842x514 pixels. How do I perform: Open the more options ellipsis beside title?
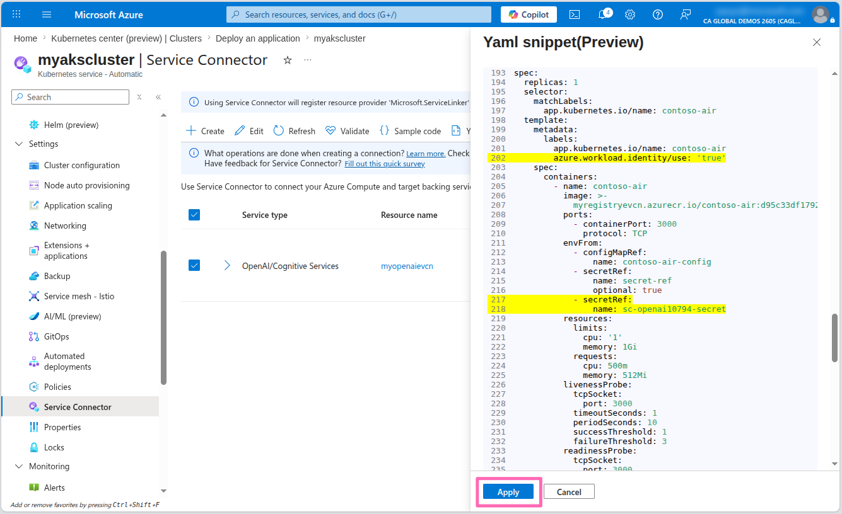308,60
